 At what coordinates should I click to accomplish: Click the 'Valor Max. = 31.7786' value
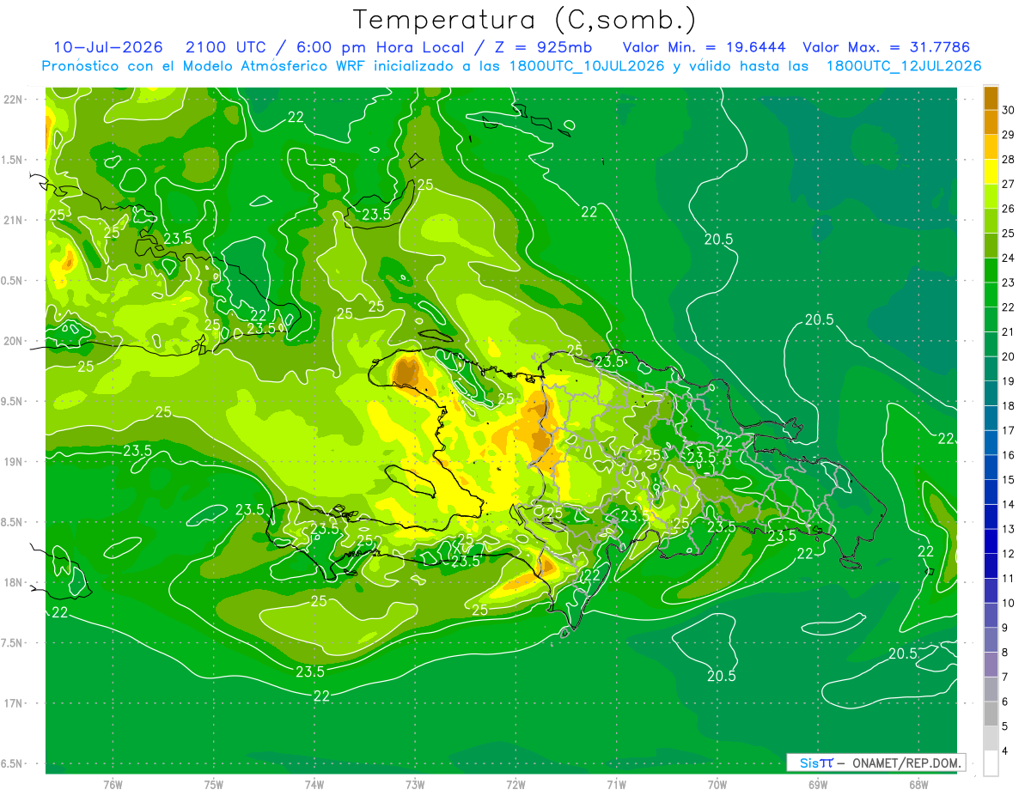[x=886, y=47]
